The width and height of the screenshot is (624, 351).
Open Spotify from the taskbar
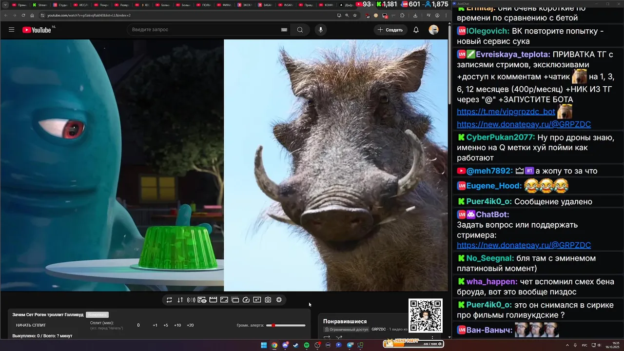pos(307,345)
